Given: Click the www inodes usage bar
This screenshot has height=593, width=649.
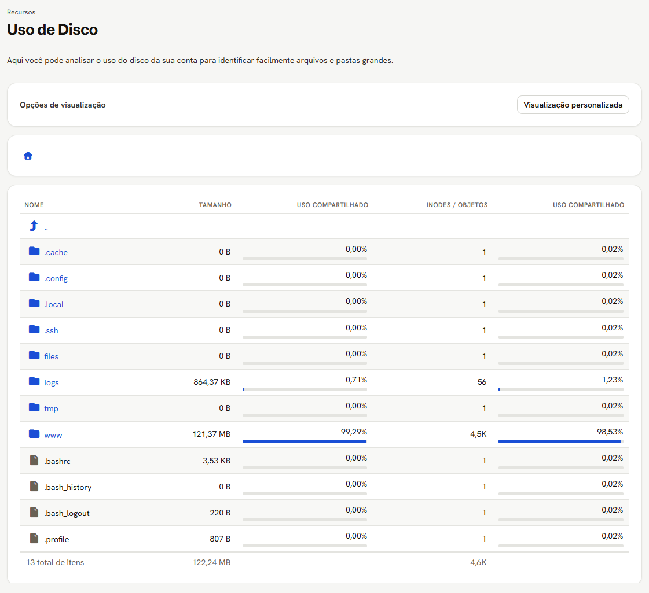Looking at the screenshot, I should coord(561,441).
